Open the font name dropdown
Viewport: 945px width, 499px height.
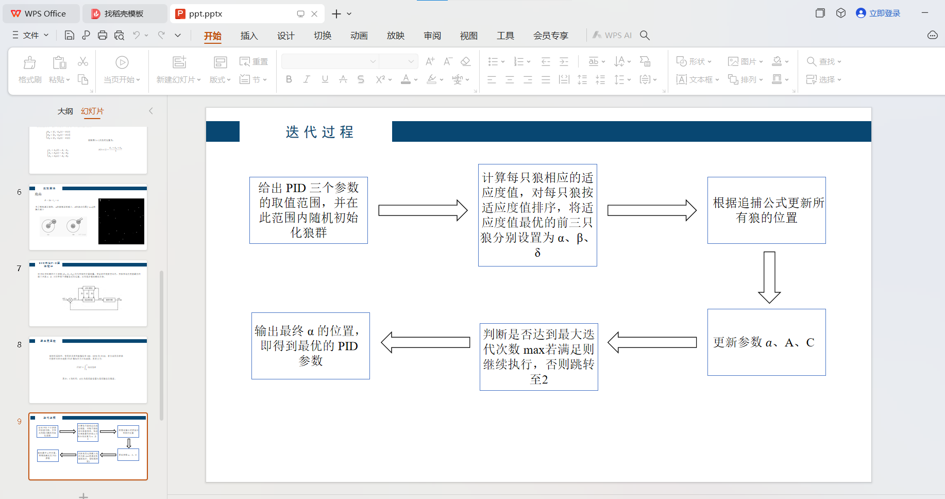click(x=373, y=61)
